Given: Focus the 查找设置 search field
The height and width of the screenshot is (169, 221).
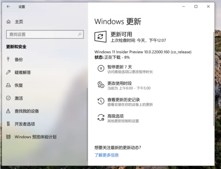Looking at the screenshot, I should click(x=45, y=34).
